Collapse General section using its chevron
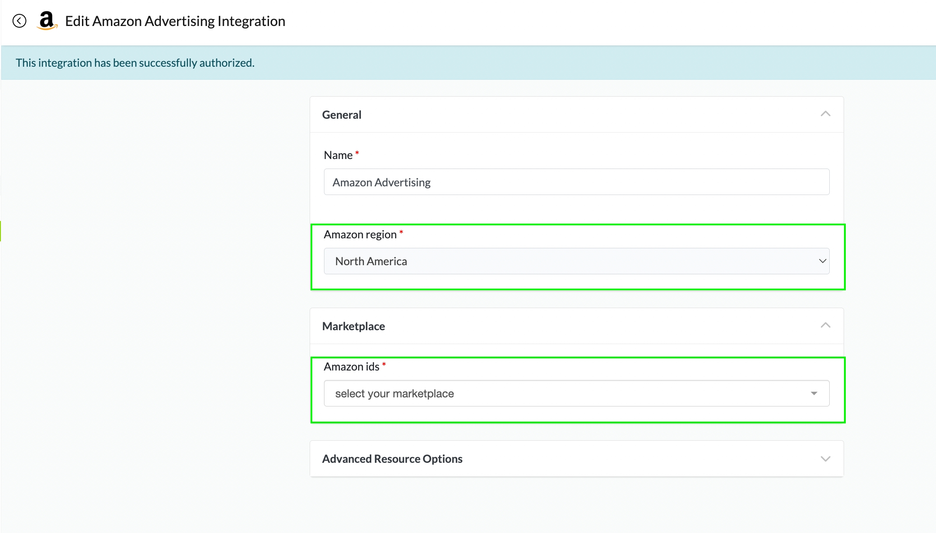Viewport: 936px width, 533px height. pyautogui.click(x=825, y=114)
